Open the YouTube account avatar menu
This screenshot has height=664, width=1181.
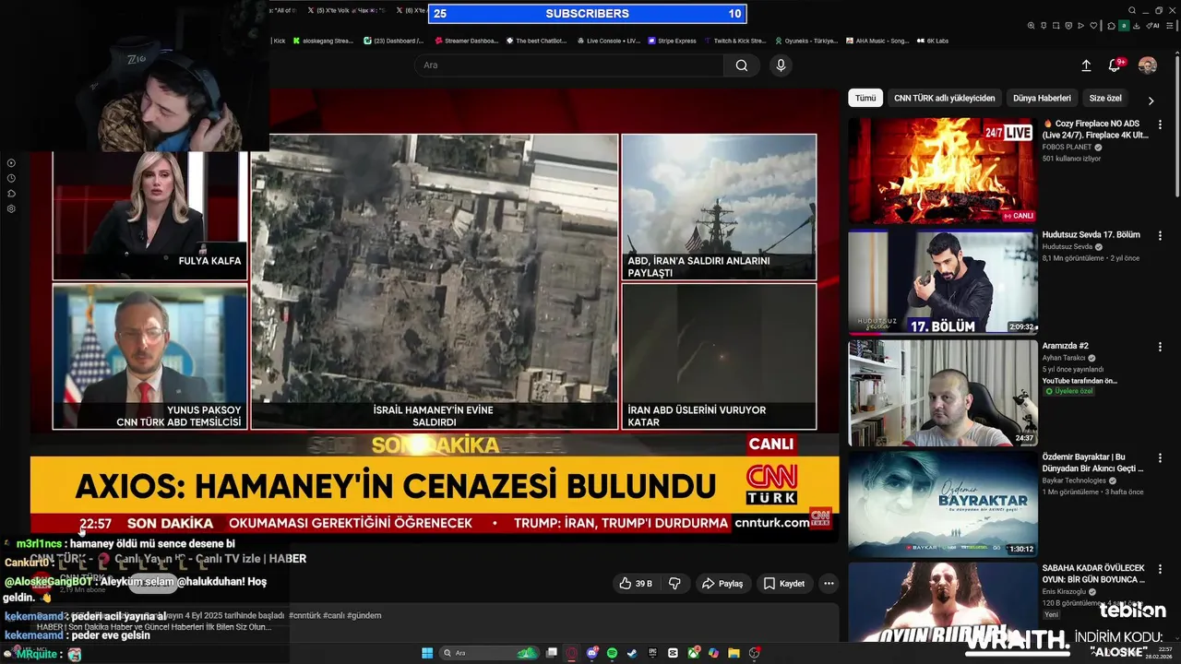1147,65
